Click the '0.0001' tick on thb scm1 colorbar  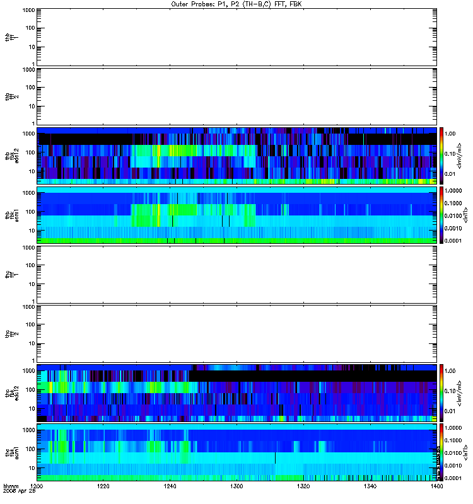tap(453, 241)
